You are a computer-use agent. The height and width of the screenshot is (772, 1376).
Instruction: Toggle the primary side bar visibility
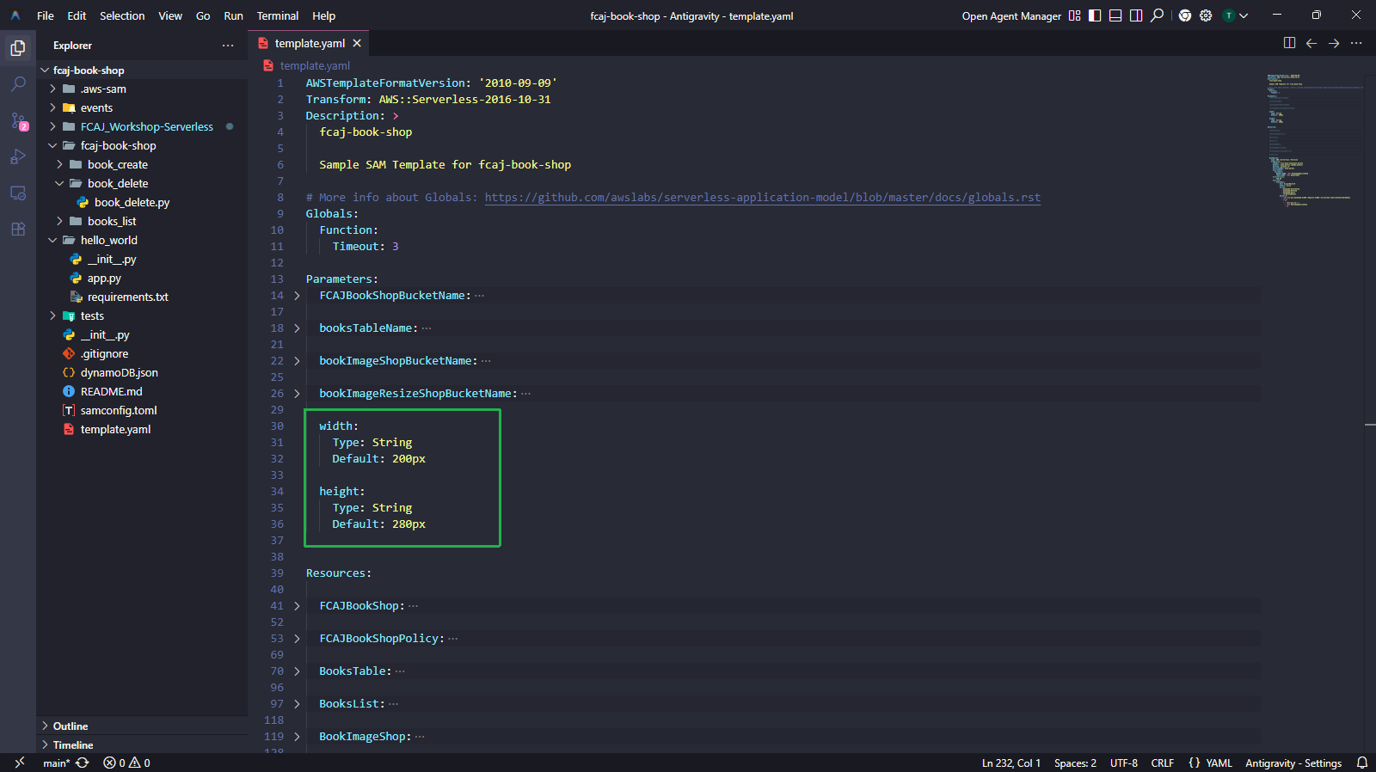[x=1095, y=15]
